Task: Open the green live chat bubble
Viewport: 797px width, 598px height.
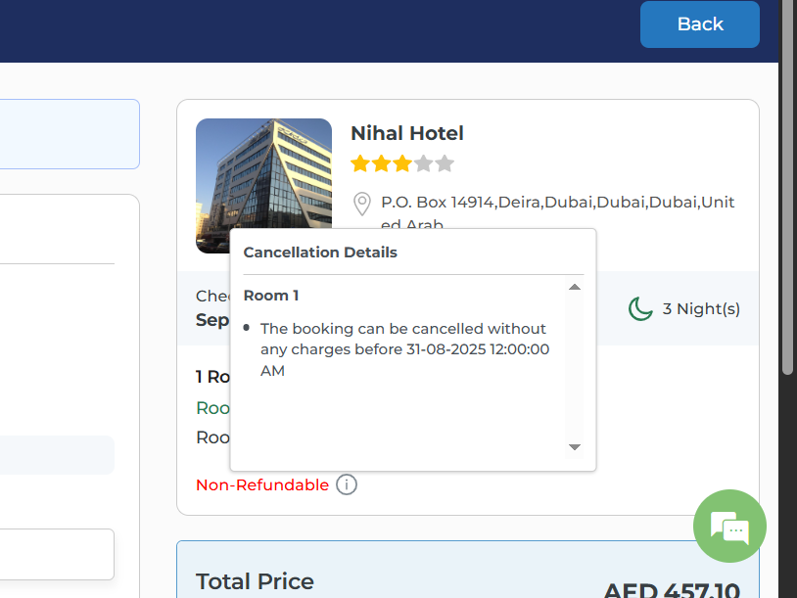Action: pos(729,527)
